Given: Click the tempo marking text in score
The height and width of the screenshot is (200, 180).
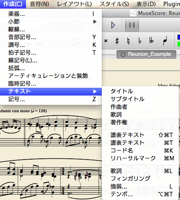Looking at the screenshot, I should tap(23, 111).
